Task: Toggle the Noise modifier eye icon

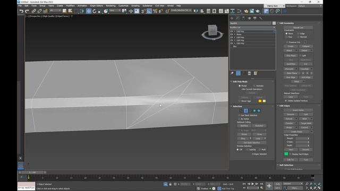Action: point(232,34)
